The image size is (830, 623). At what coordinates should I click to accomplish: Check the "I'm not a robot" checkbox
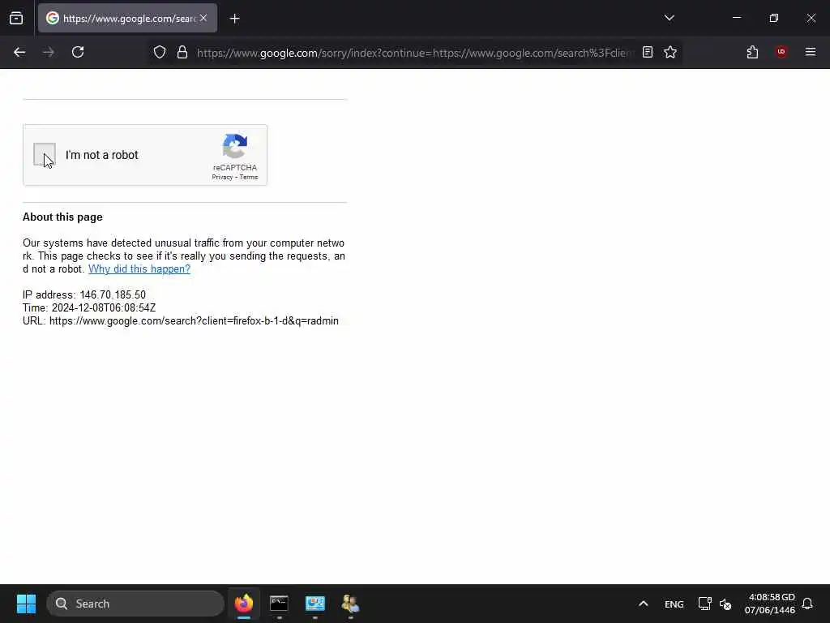(45, 155)
